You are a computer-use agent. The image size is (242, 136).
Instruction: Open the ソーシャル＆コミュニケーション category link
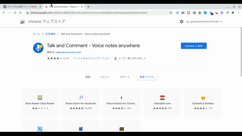coord(91,58)
